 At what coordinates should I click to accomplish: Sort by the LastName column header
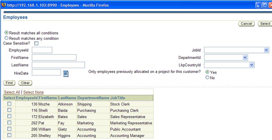point(67,98)
